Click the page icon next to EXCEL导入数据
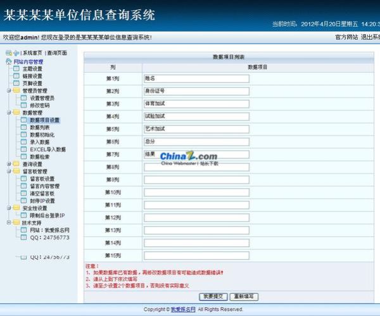The width and height of the screenshot is (380, 316). [x=24, y=149]
